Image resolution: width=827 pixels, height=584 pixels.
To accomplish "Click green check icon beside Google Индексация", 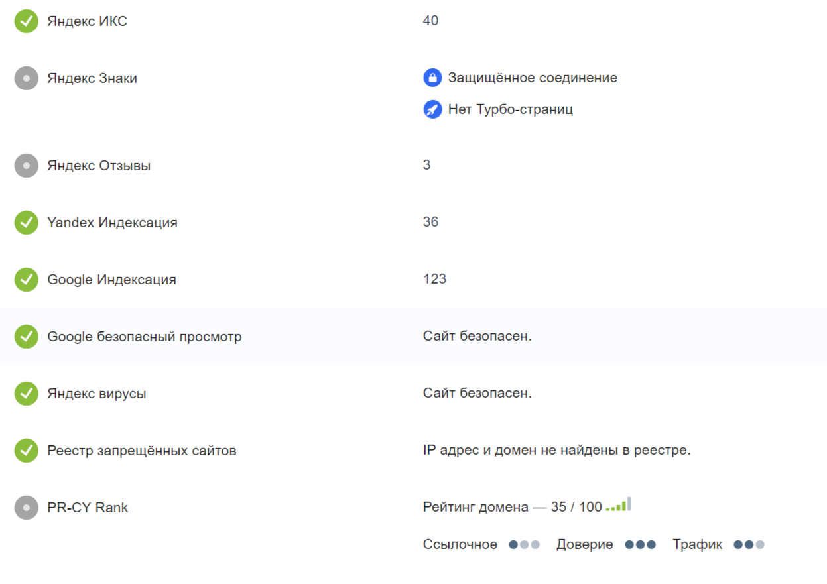I will click(x=27, y=280).
